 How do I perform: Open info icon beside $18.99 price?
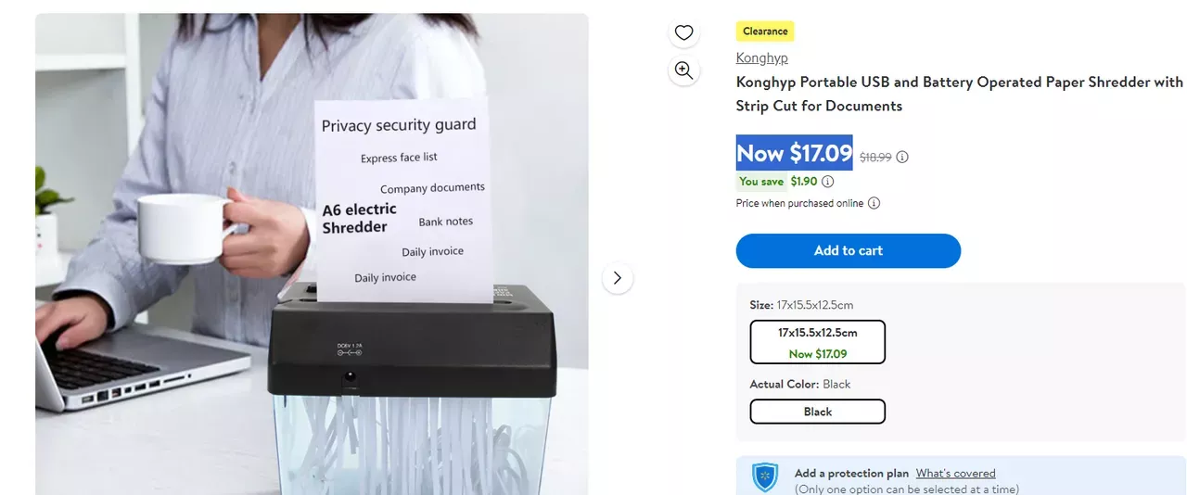click(902, 158)
